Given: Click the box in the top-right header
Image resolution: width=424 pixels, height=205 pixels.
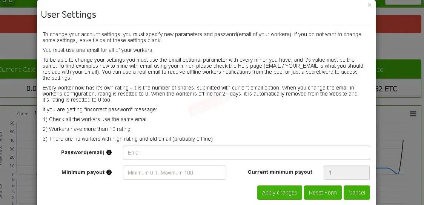Looking at the screenshot, I should (403, 2).
